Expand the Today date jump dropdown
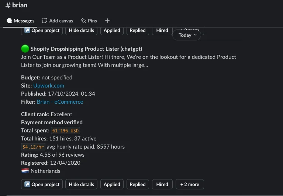 point(187,35)
